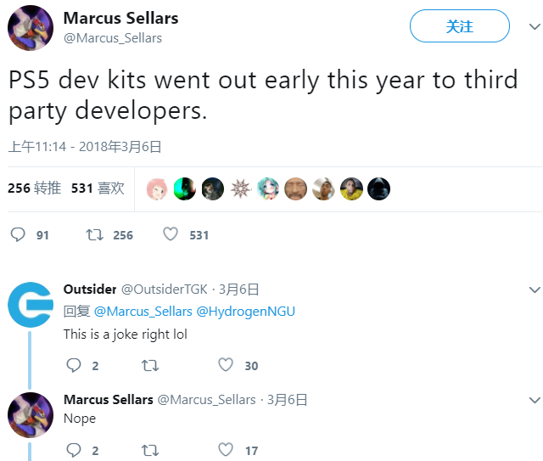Image resolution: width=543 pixels, height=461 pixels.
Task: Toggle the 关注 follow button
Action: point(459,27)
